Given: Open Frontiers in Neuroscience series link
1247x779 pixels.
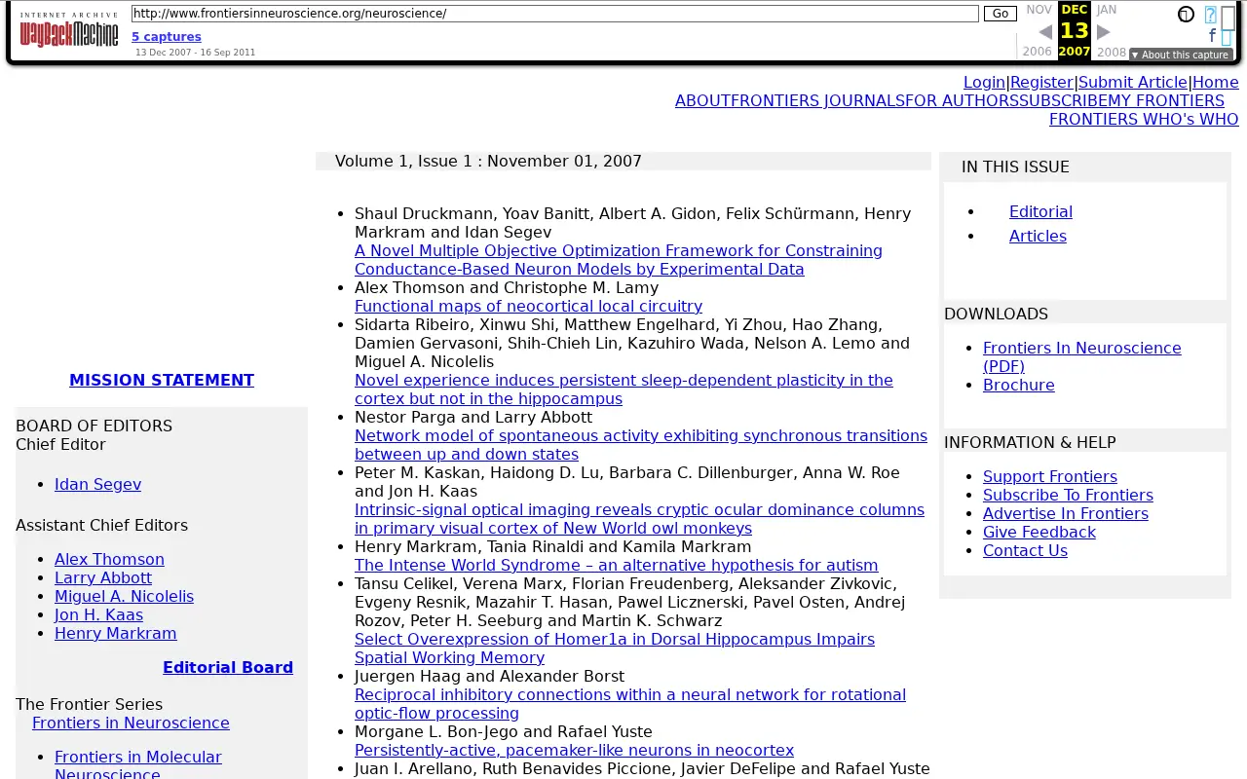Looking at the screenshot, I should [131, 723].
